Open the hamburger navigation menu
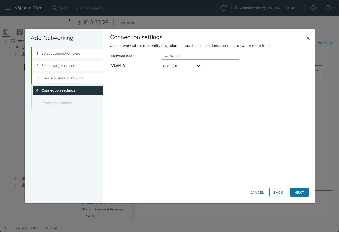Image resolution: width=339 pixels, height=232 pixels. [8, 8]
